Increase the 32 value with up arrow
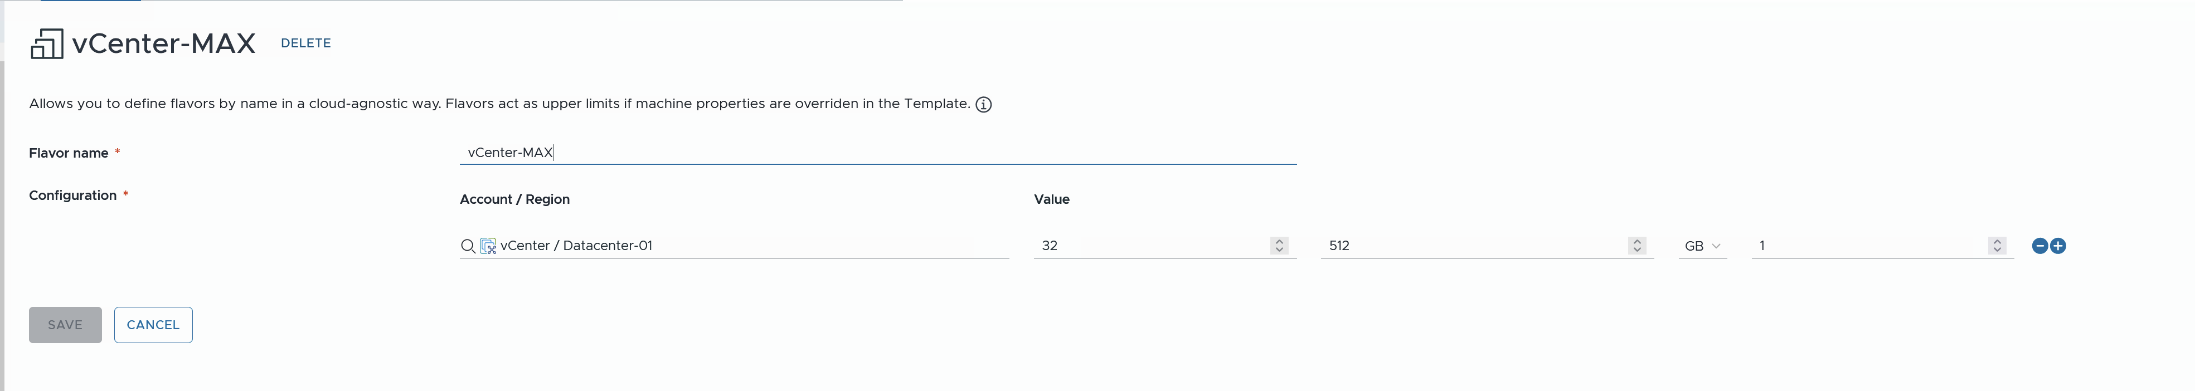 pyautogui.click(x=1279, y=241)
